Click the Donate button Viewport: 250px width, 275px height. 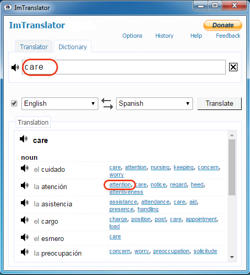(x=223, y=25)
